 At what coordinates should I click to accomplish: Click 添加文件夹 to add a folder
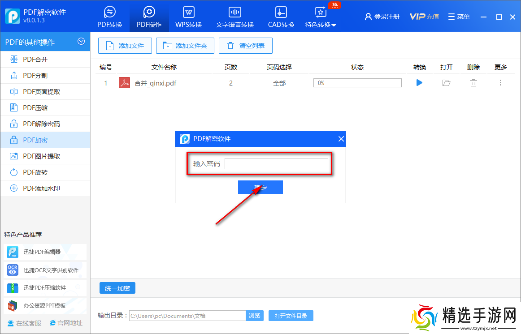(185, 45)
